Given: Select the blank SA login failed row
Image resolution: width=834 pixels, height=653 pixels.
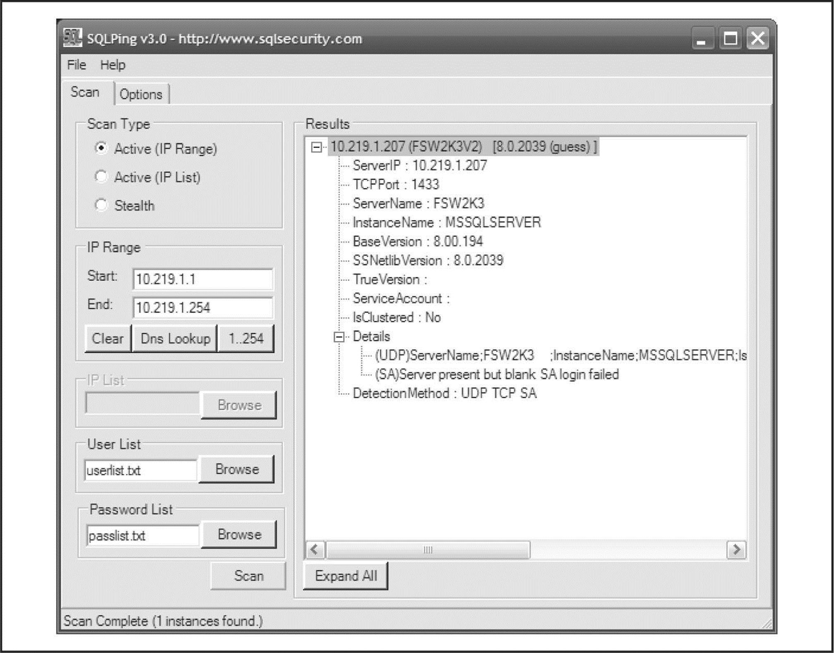Looking at the screenshot, I should coord(497,375).
